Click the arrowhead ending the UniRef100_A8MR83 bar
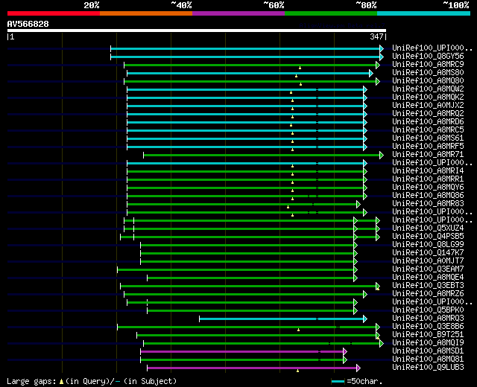This screenshot has width=477, height=387. [358, 204]
